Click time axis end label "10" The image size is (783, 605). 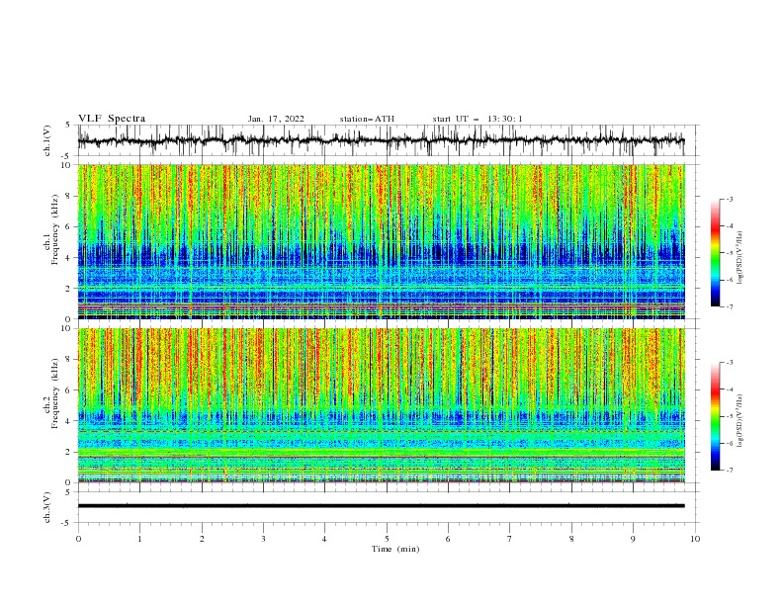(695, 539)
